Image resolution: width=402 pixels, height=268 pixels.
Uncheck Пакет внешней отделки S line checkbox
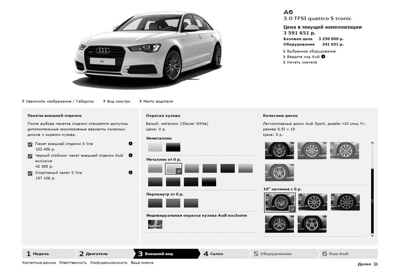click(x=30, y=144)
